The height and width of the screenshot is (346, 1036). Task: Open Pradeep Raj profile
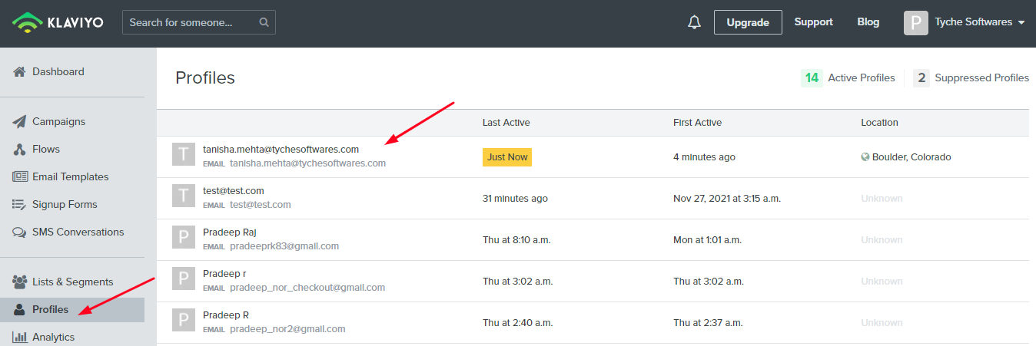230,232
